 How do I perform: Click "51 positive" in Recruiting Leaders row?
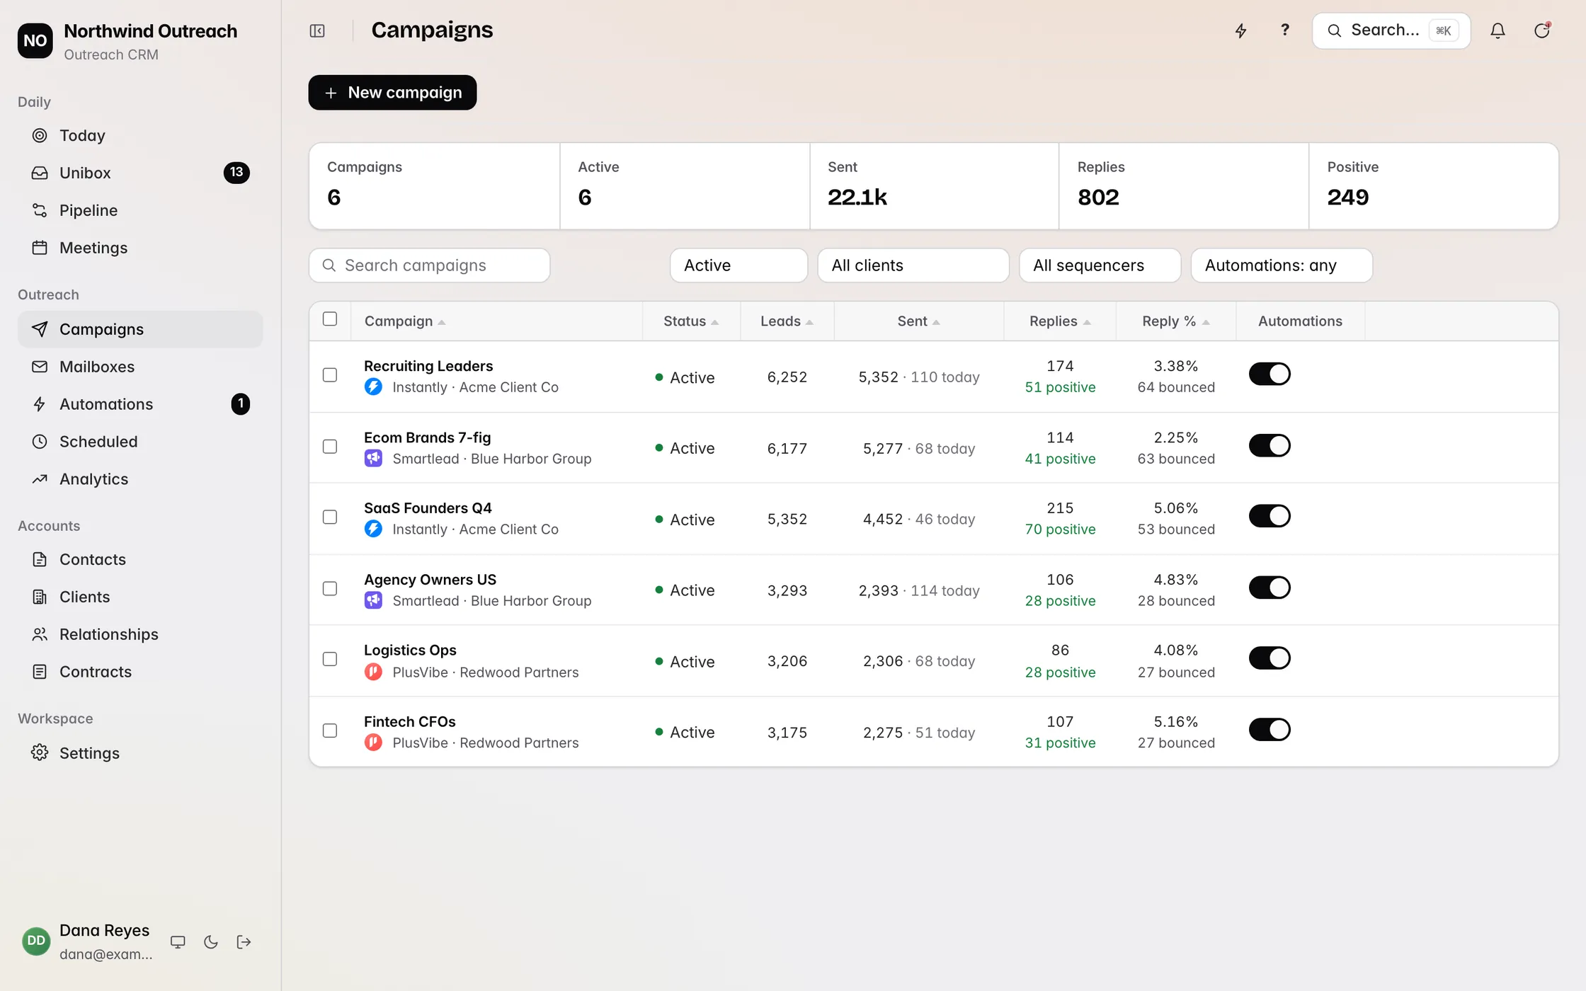(x=1060, y=387)
